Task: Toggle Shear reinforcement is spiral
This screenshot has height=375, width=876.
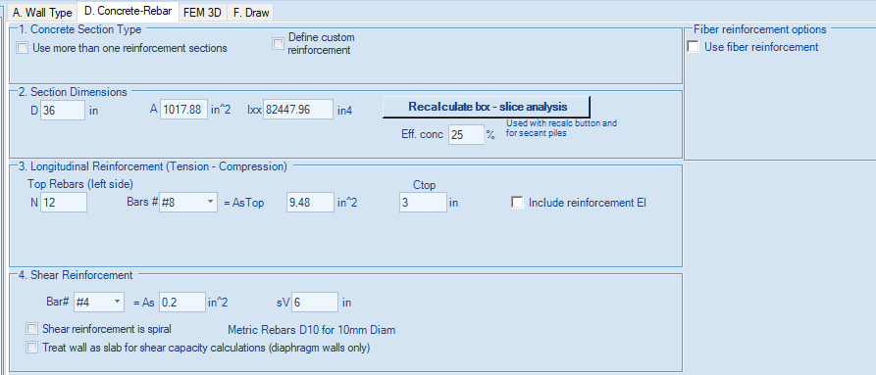Action: click(x=32, y=328)
